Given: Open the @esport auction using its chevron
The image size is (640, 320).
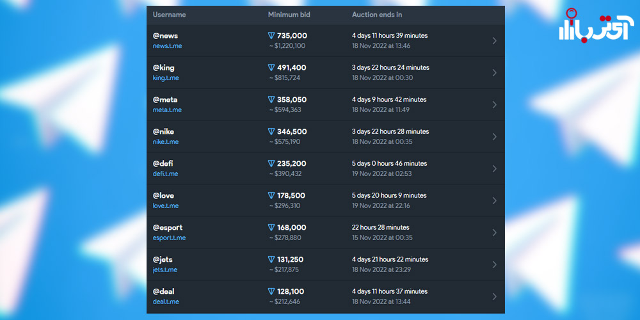Looking at the screenshot, I should point(494,233).
